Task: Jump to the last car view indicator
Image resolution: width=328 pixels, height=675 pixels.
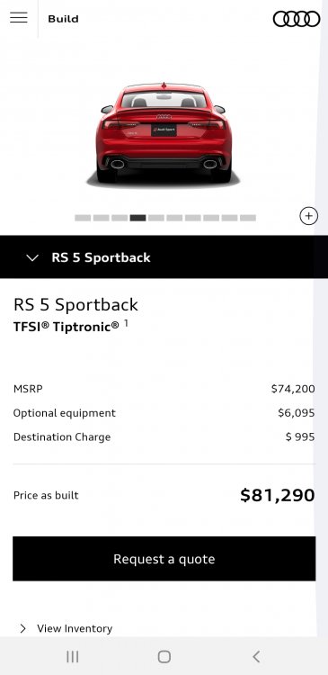Action: (248, 218)
